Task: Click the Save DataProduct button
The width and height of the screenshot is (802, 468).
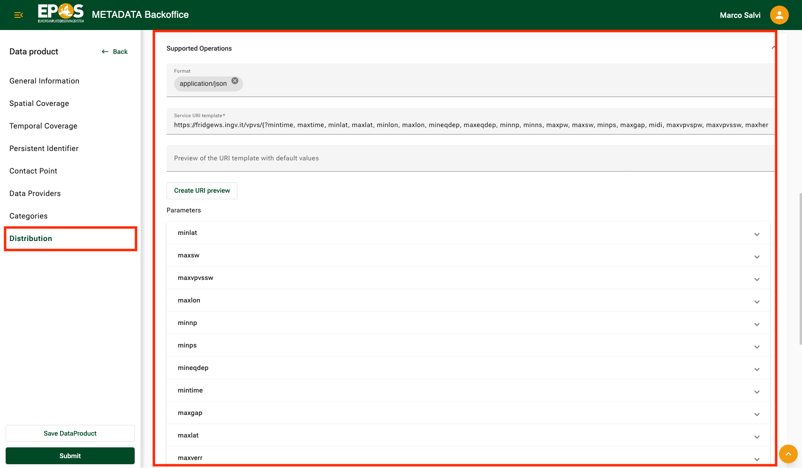Action: (70, 433)
